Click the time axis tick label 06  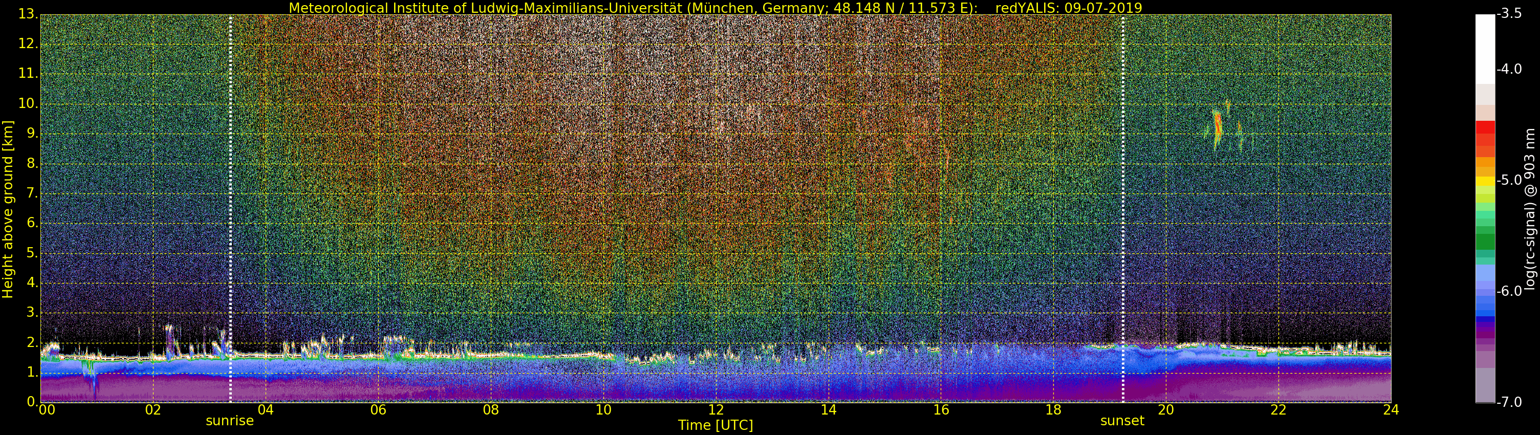click(x=378, y=409)
